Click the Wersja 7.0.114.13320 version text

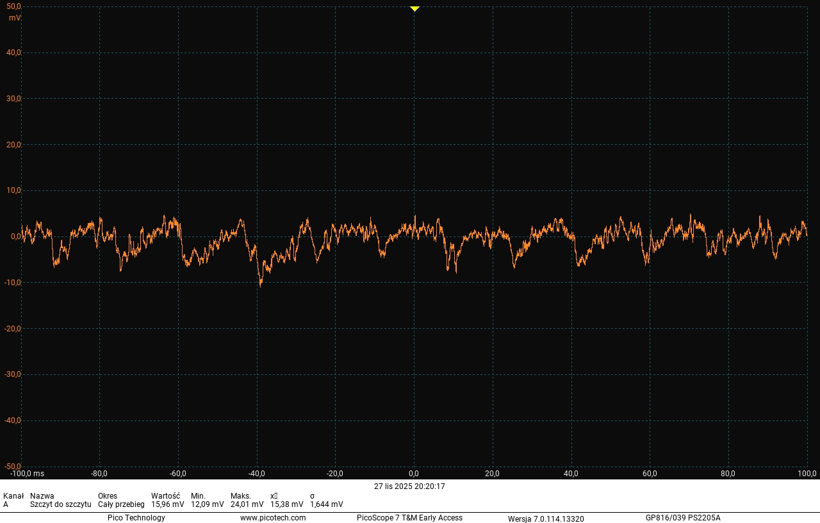coord(546,519)
